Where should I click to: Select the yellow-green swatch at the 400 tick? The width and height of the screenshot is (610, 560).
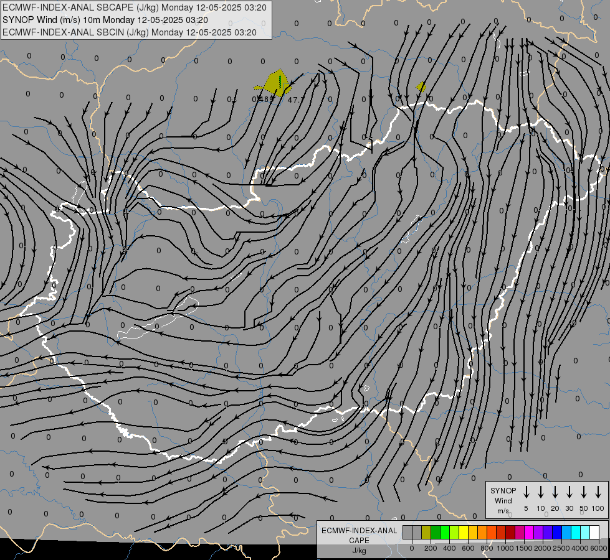coord(454,532)
